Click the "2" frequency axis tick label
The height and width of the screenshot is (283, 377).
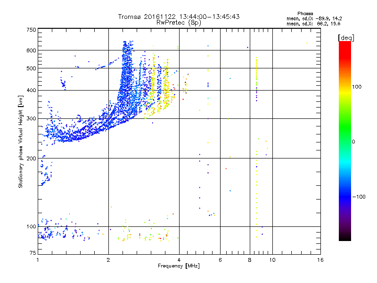click(x=108, y=260)
